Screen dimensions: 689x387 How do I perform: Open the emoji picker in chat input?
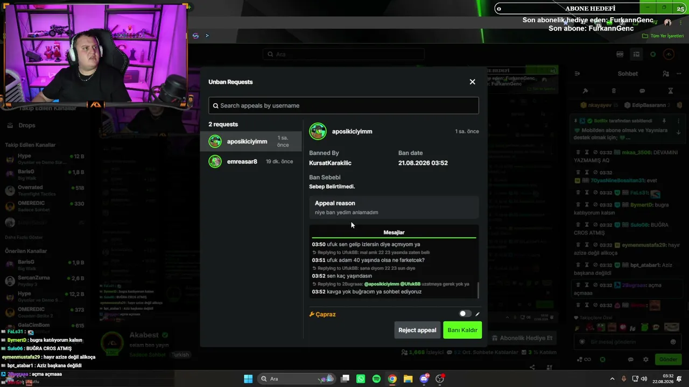click(673, 342)
